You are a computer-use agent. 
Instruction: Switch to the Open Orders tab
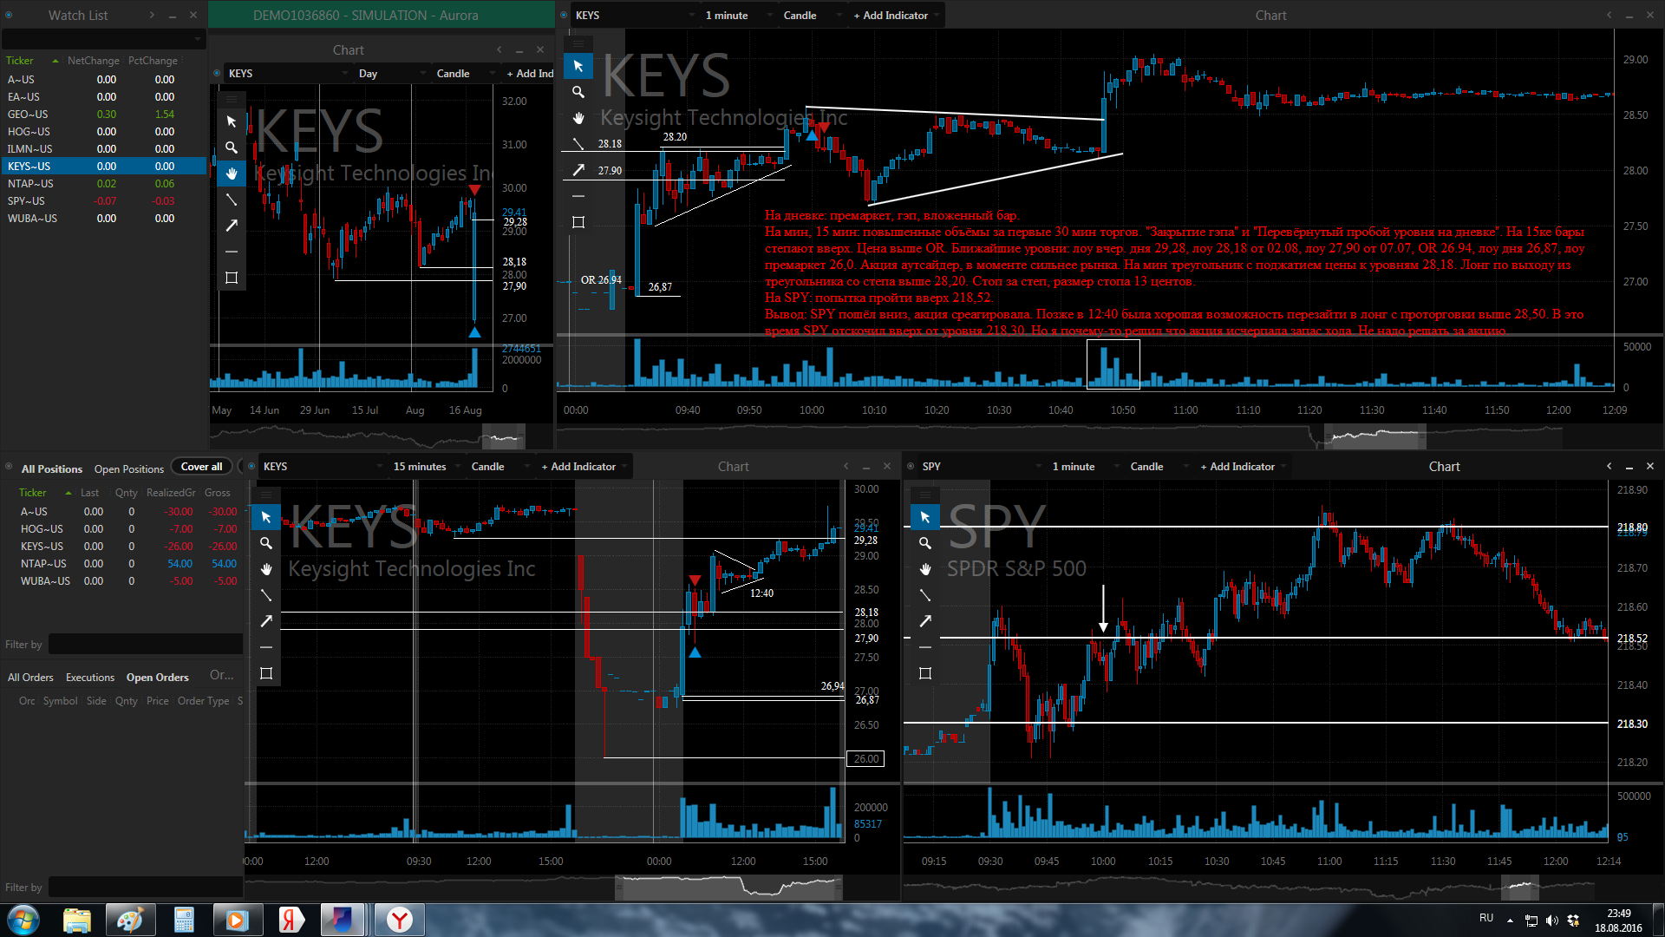(158, 677)
